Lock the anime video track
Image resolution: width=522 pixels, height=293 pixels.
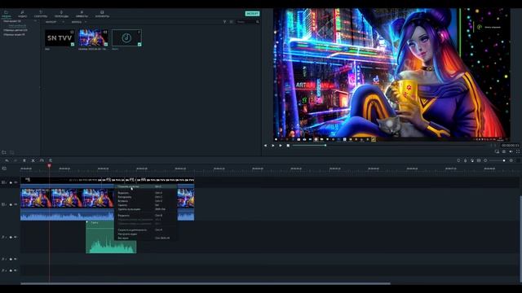(x=11, y=204)
